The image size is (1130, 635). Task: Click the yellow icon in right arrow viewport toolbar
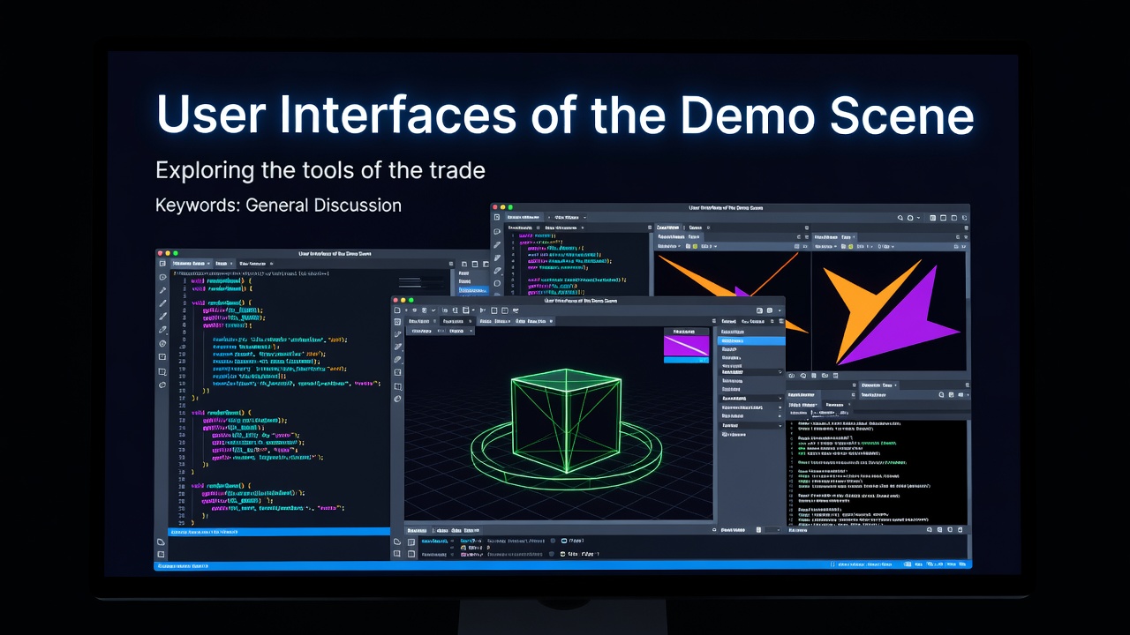click(851, 246)
